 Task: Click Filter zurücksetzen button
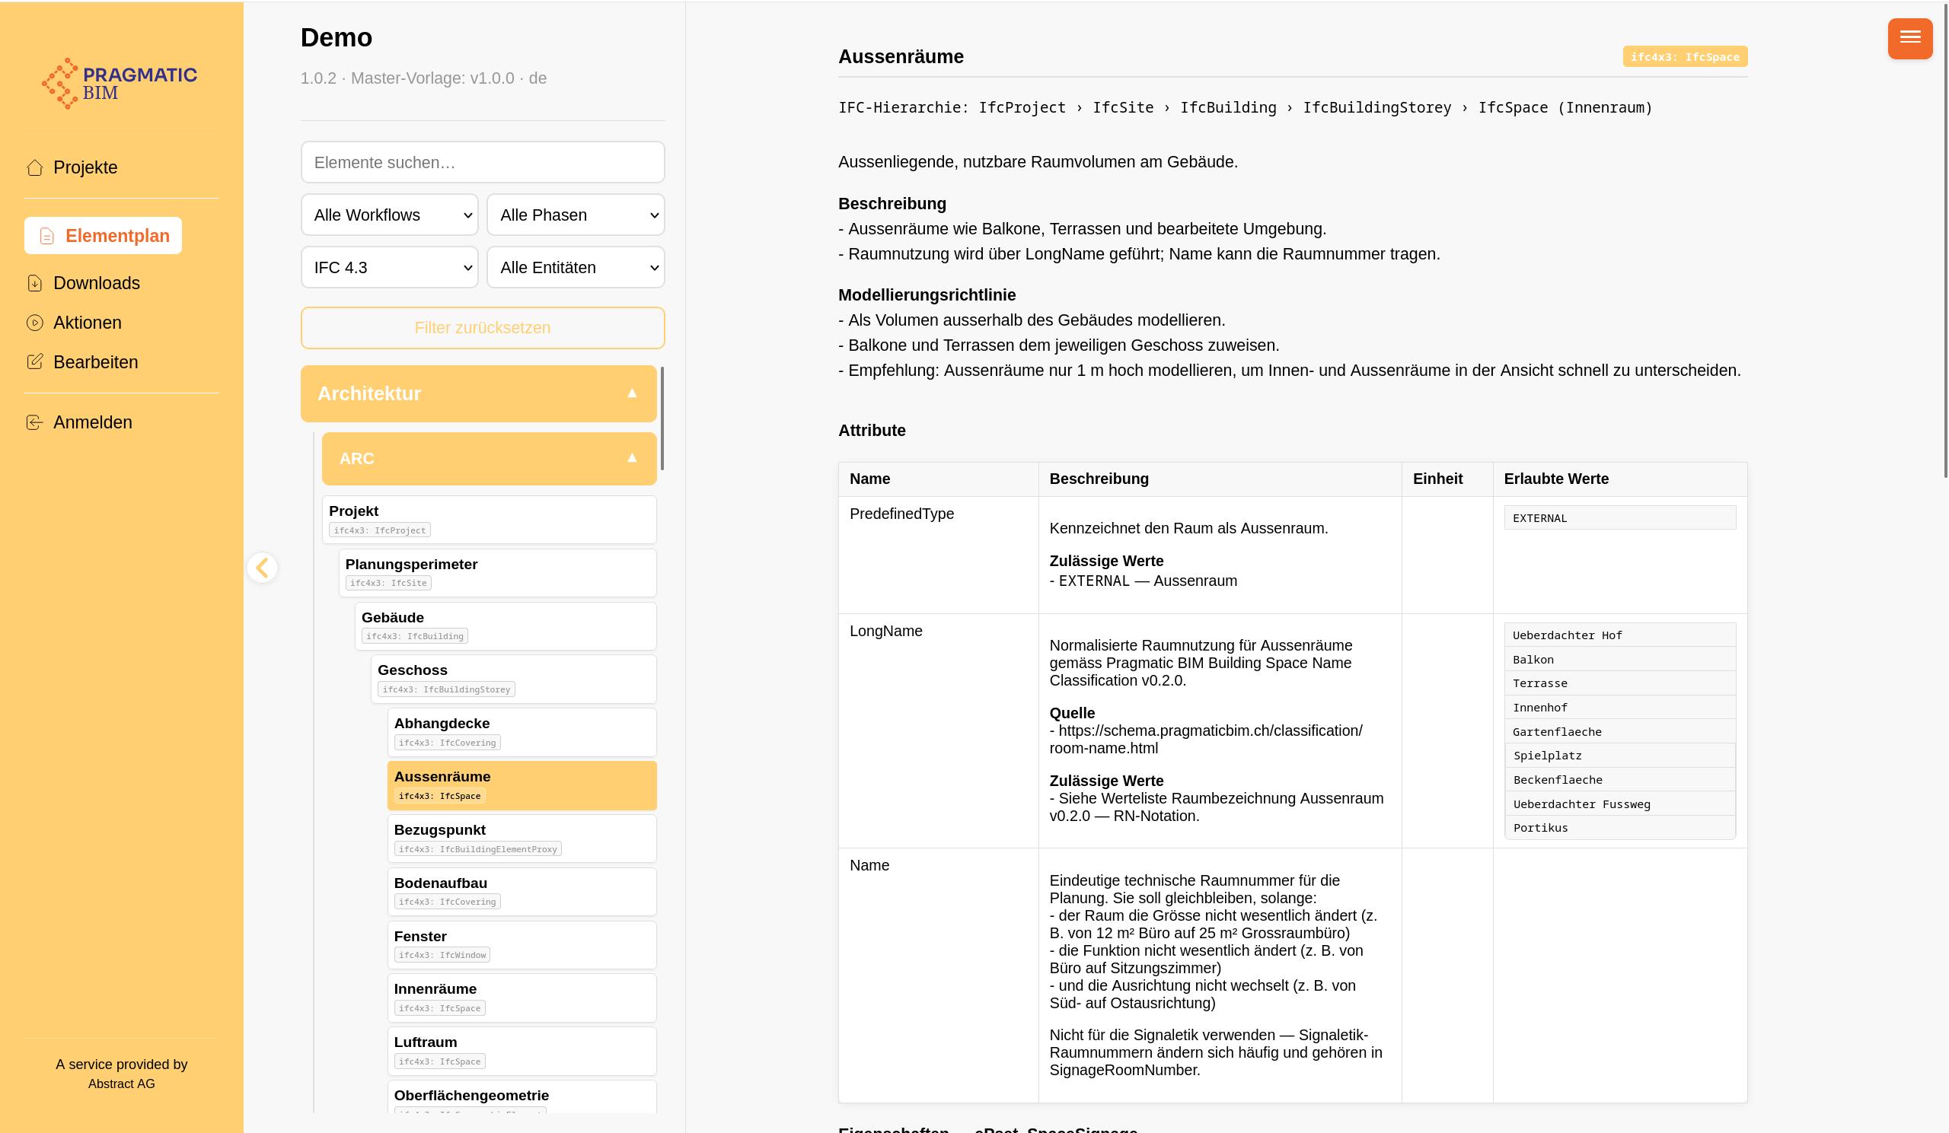click(x=483, y=328)
